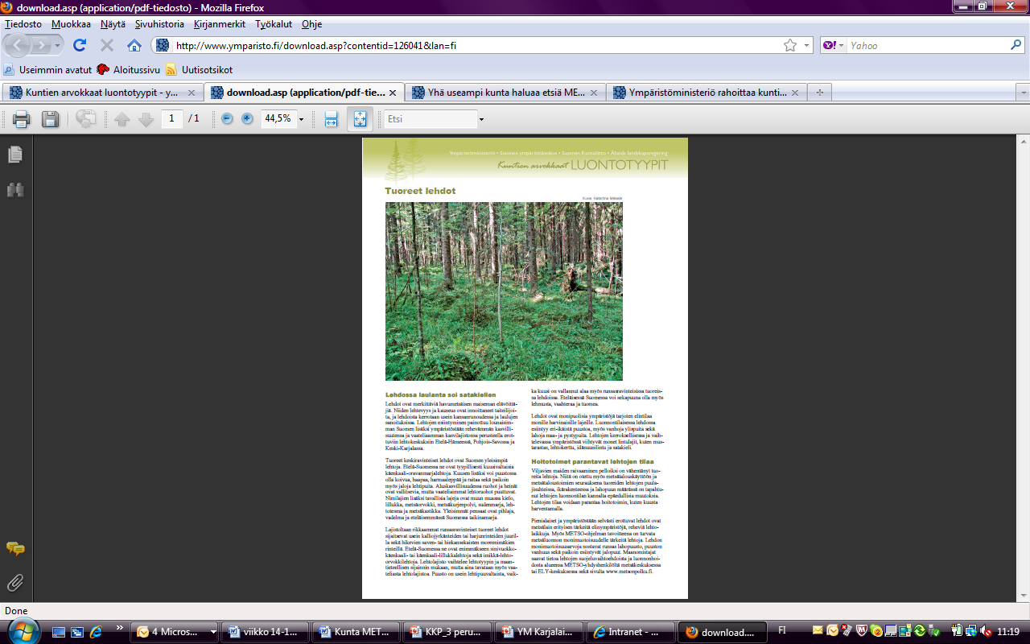
Task: Zoom out with the minus button
Action: tap(227, 119)
